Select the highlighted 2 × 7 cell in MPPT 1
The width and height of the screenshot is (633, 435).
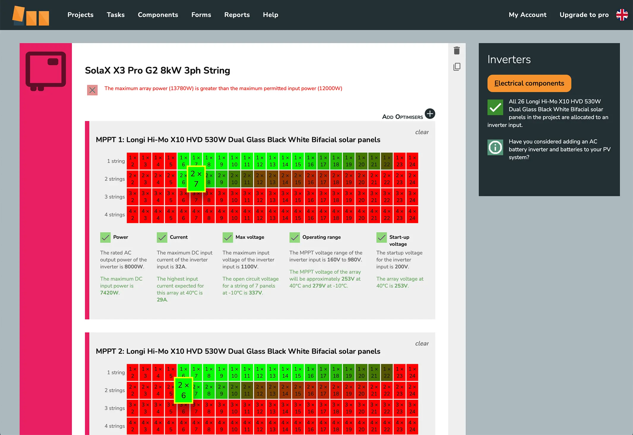point(196,179)
